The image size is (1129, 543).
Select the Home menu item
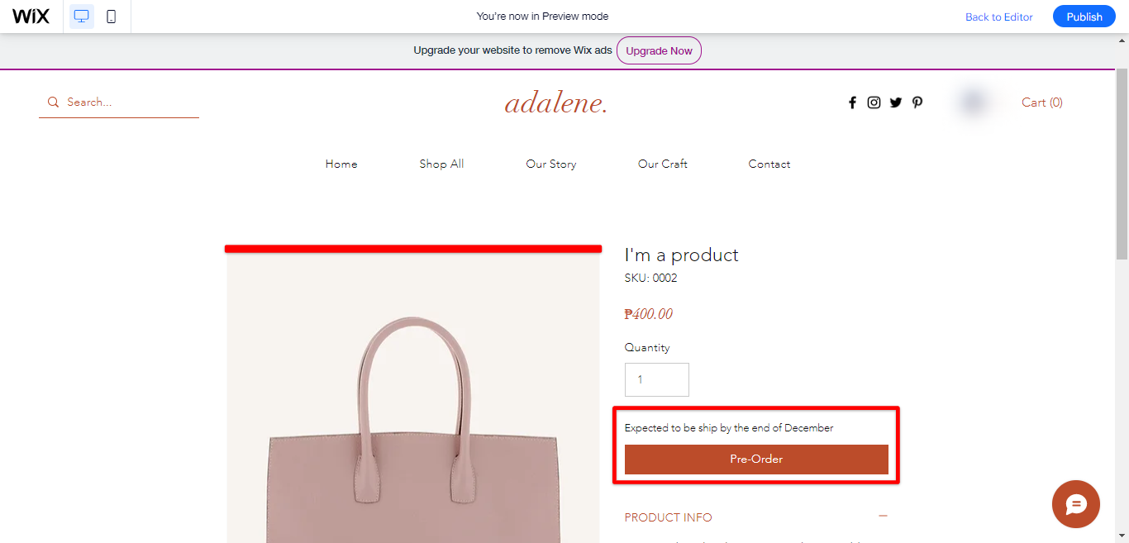[x=341, y=164]
